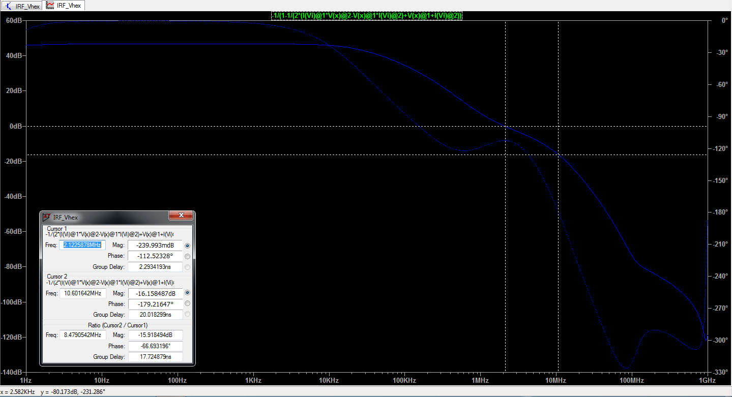The image size is (732, 397).
Task: Close the IRF_Vhex cursor dialog
Action: pyautogui.click(x=181, y=216)
